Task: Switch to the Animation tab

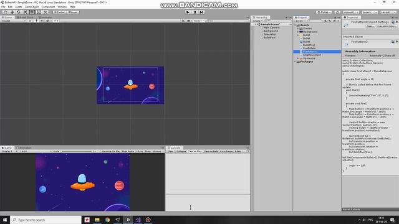Action: pyautogui.click(x=24, y=147)
